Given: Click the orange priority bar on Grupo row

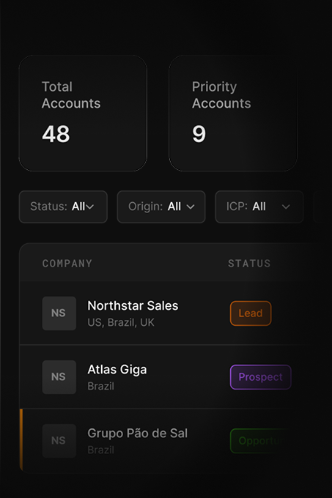Looking at the screenshot, I should [x=21, y=439].
